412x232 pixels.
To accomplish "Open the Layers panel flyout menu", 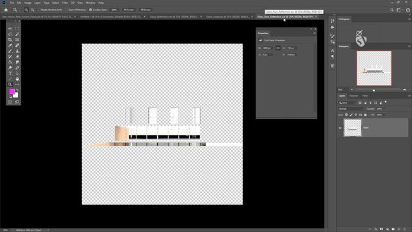I will click(x=409, y=96).
